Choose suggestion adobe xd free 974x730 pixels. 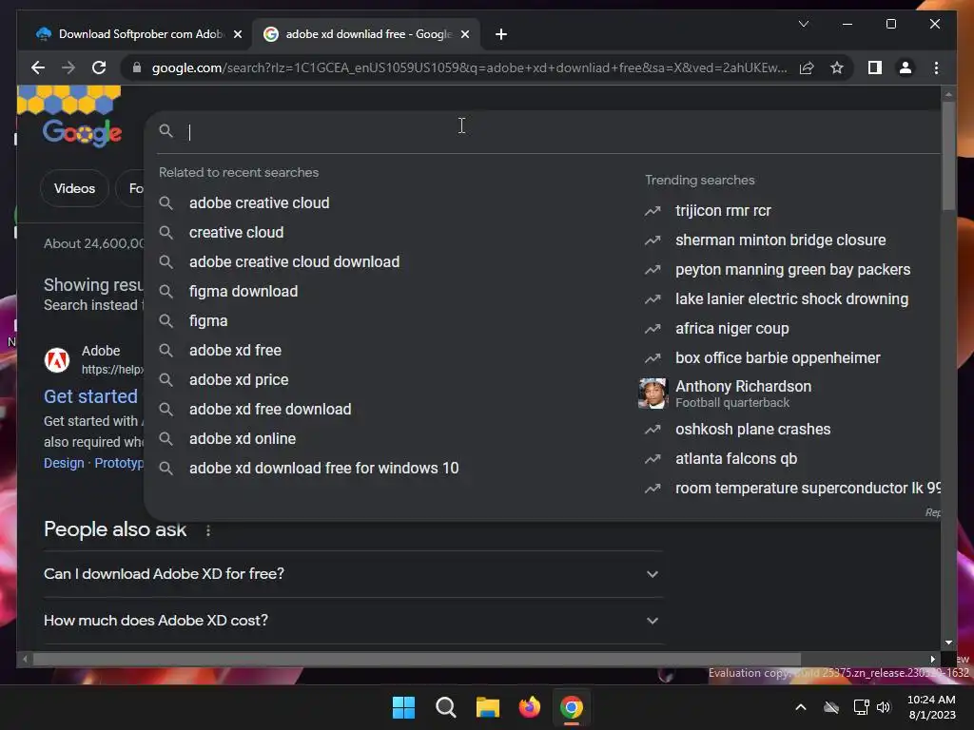[x=235, y=350]
